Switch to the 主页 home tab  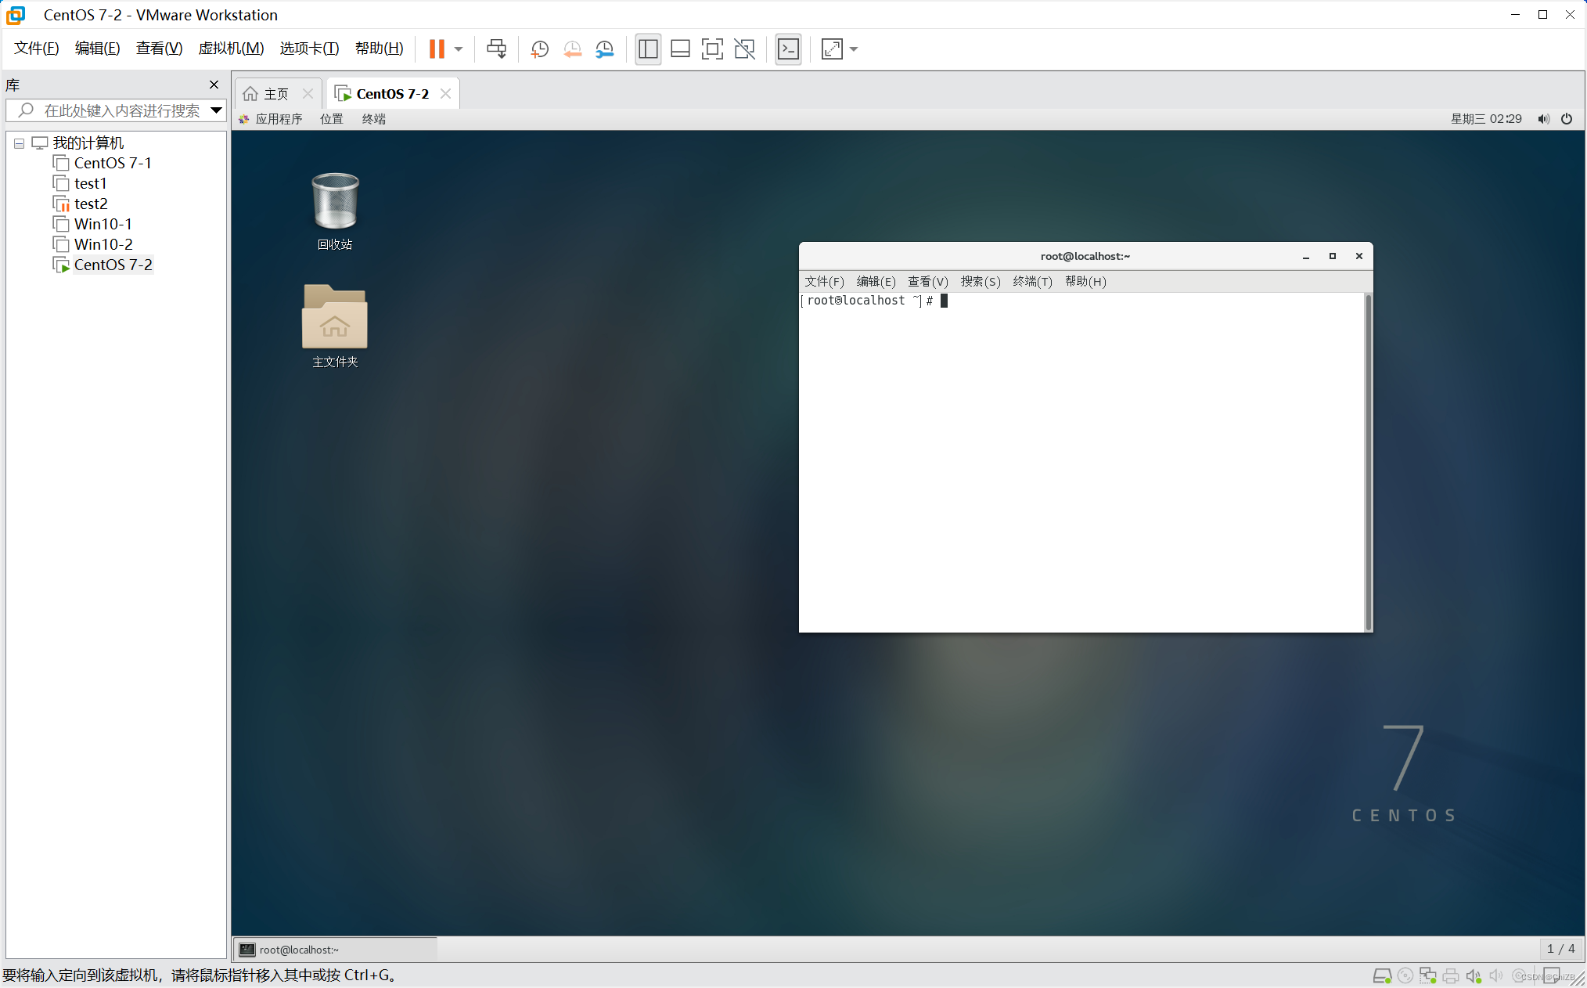pyautogui.click(x=269, y=94)
